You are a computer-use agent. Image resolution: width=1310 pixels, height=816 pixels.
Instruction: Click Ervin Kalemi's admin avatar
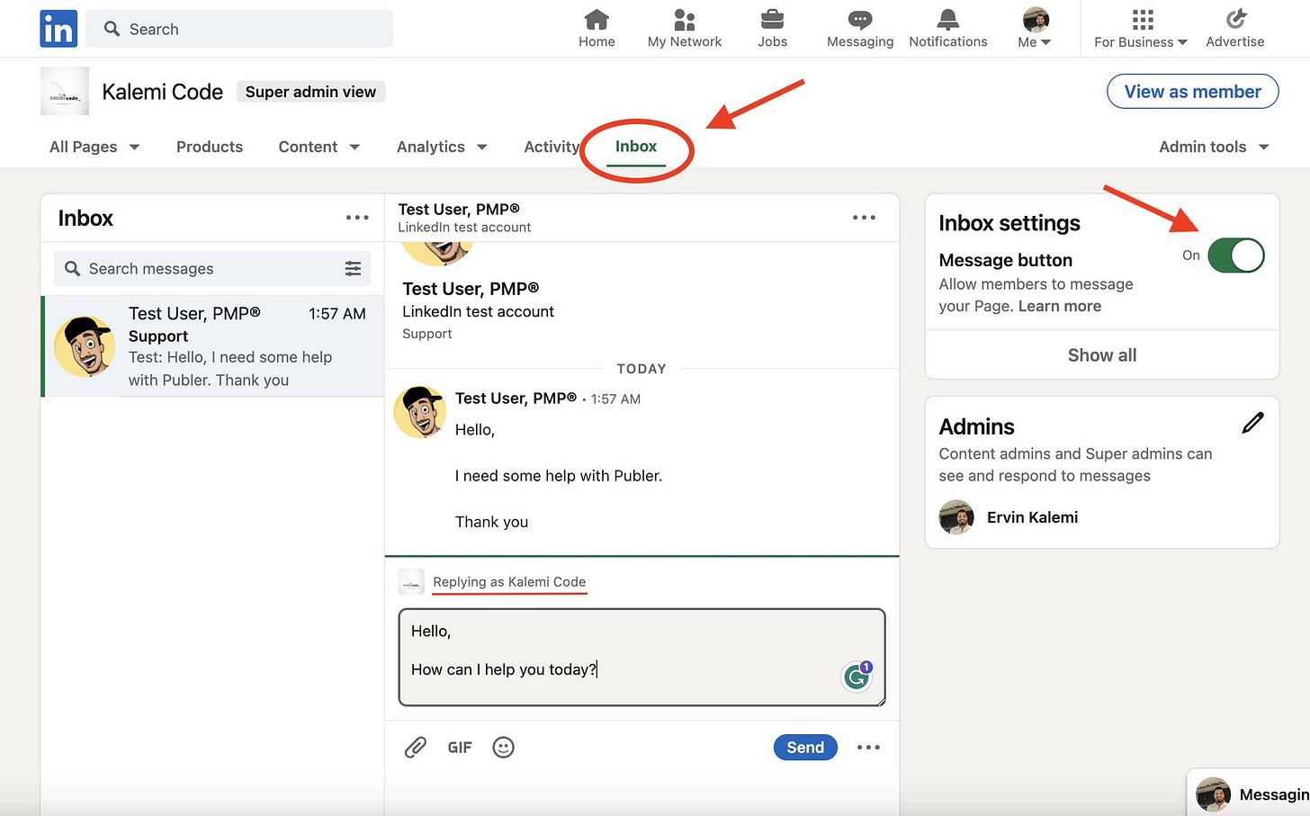956,517
